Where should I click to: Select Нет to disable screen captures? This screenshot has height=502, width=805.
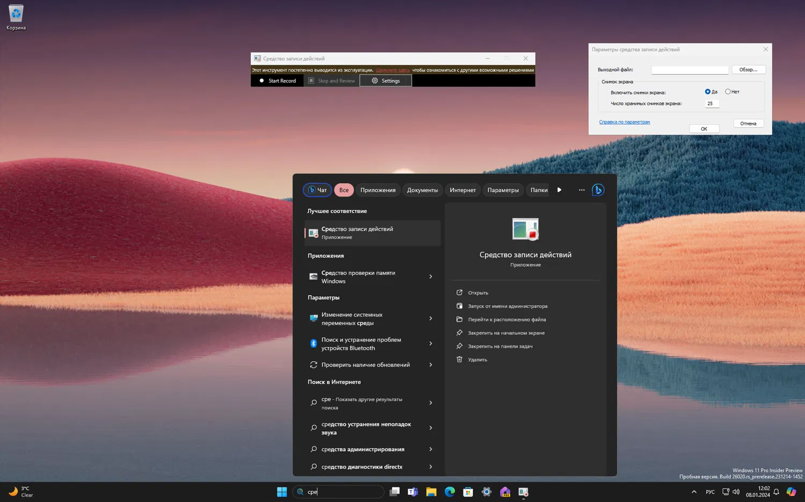pyautogui.click(x=728, y=92)
